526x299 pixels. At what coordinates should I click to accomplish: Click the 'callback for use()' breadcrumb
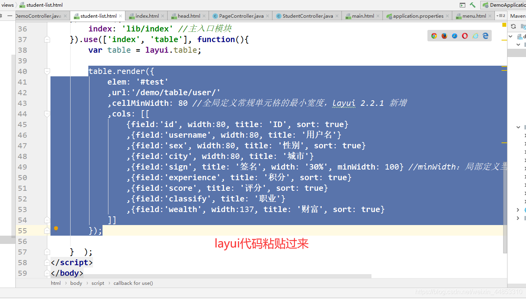pyautogui.click(x=133, y=283)
